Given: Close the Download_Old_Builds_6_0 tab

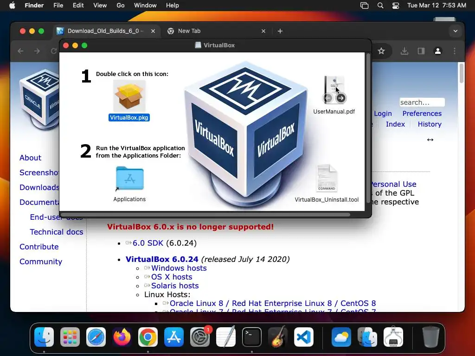Looking at the screenshot, I should click(x=153, y=31).
